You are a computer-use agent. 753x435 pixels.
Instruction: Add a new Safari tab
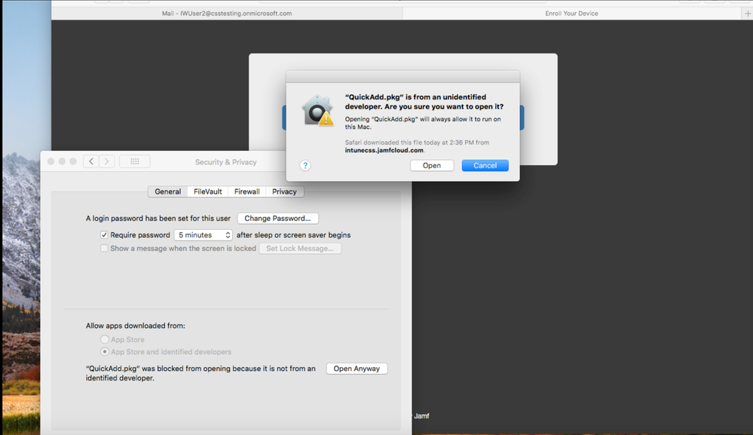747,14
